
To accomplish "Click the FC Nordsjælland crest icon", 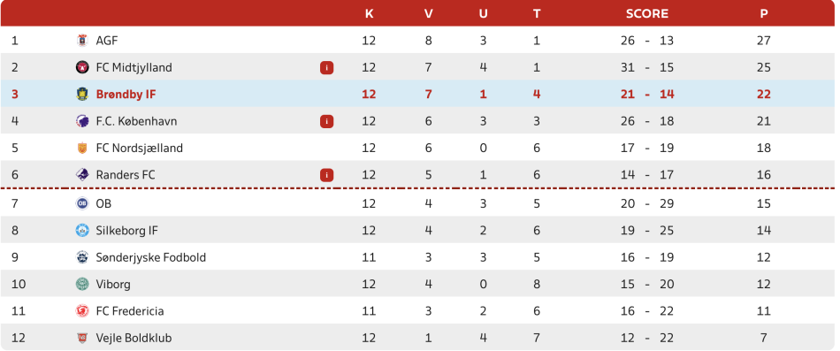I will [x=81, y=148].
